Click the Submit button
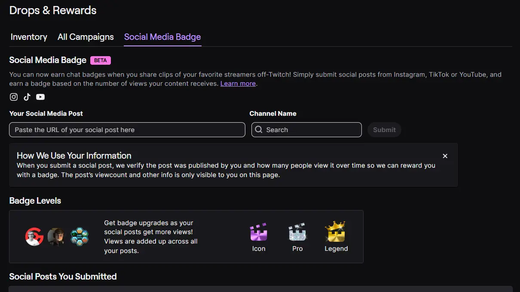Screen dimensions: 520x292 click(384, 129)
